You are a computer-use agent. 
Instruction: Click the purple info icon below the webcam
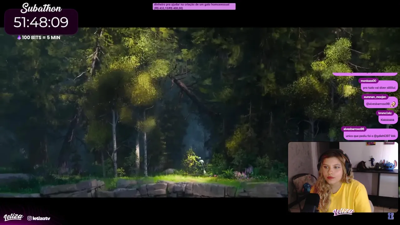(391, 216)
